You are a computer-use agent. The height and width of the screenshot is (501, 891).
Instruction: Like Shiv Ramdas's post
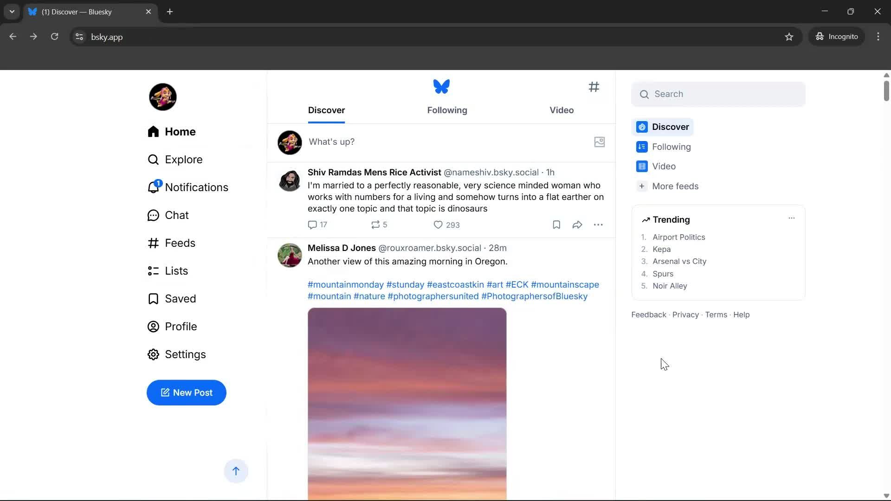tap(438, 225)
